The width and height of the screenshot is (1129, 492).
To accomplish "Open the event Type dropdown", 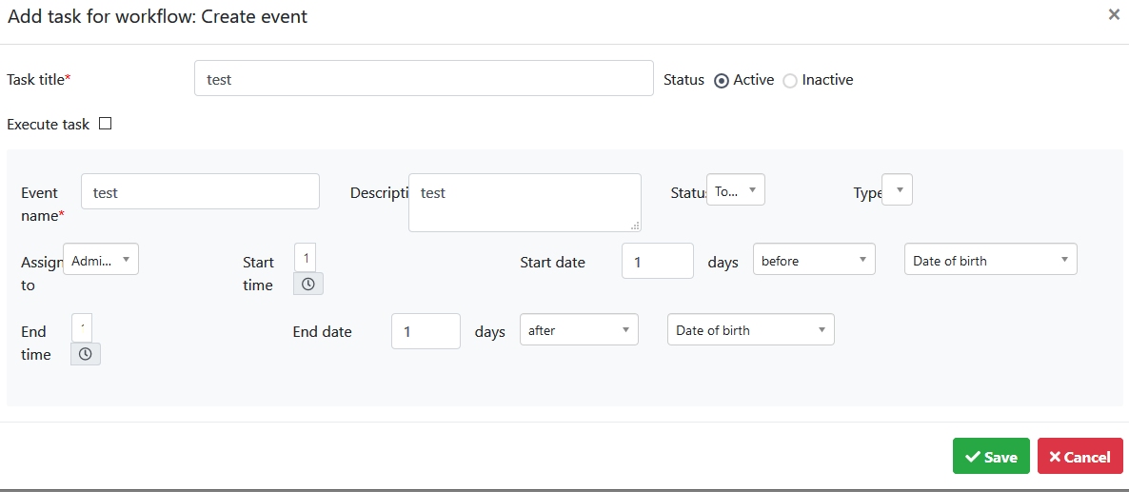I will 897,190.
